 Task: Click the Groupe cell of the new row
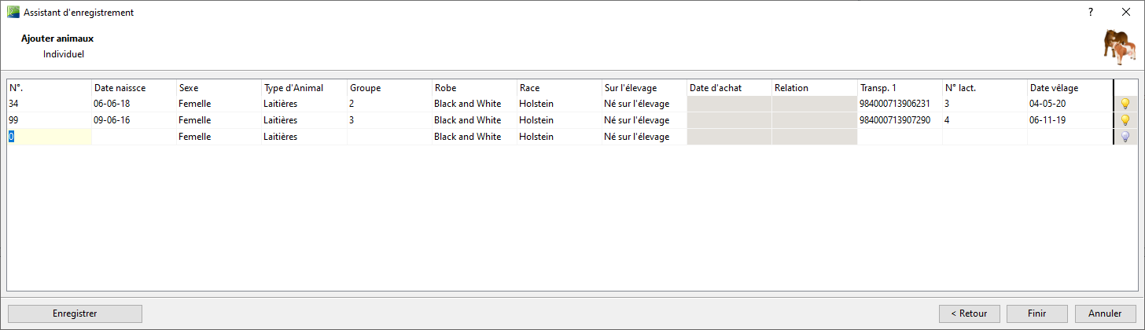point(389,137)
